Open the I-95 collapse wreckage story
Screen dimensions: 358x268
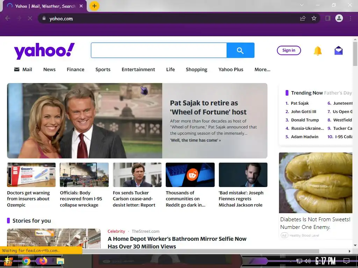[x=81, y=199]
